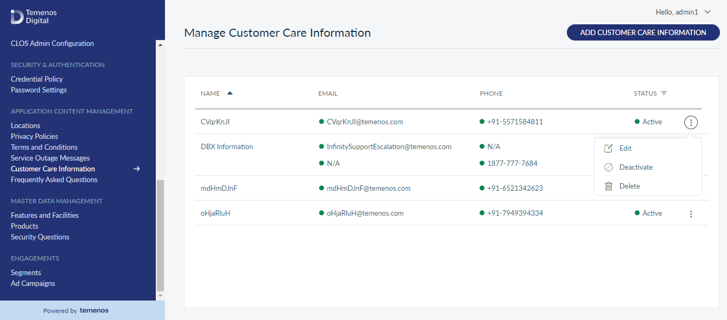The image size is (727, 320).
Task: Choose Delete in the row options menu
Action: tap(630, 186)
